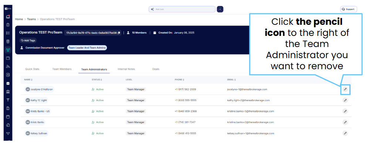Open the bulleted list icon in the sidebar
The width and height of the screenshot is (365, 144).
(8, 33)
